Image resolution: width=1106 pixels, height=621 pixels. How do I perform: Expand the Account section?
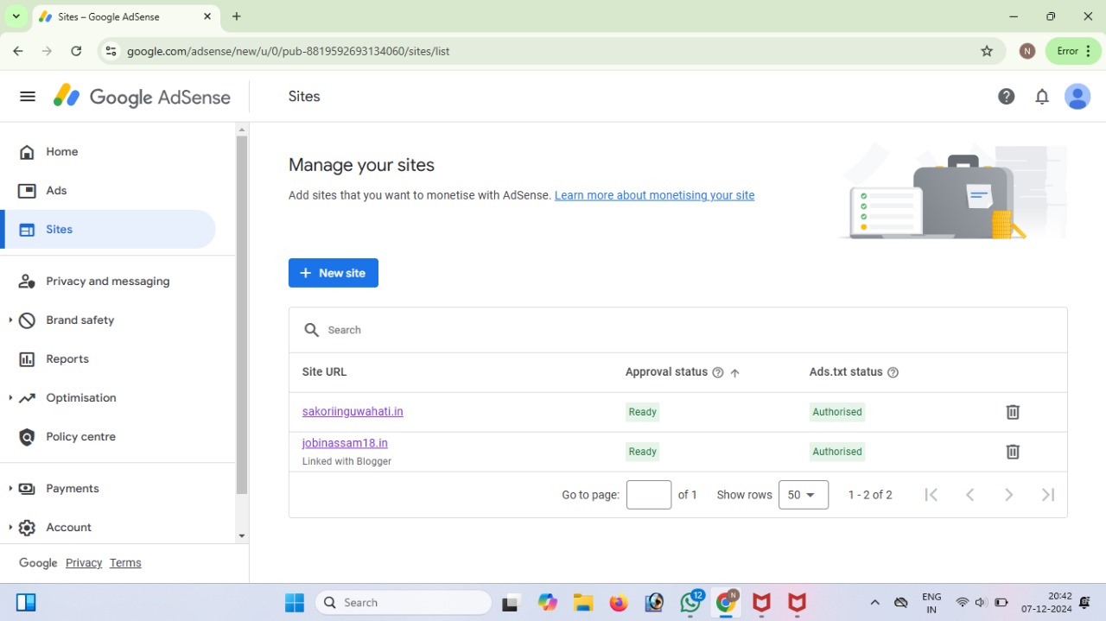coord(10,528)
